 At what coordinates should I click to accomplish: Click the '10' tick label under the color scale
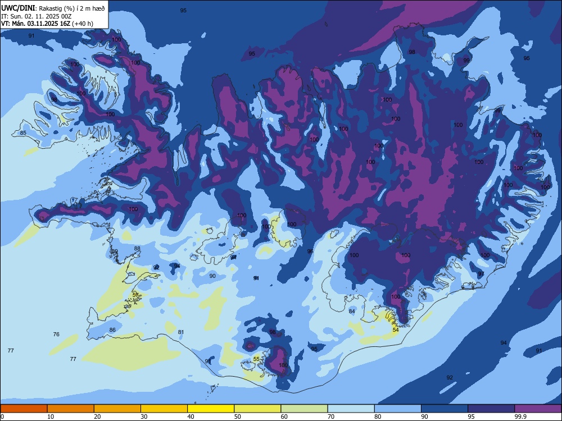tap(51, 417)
